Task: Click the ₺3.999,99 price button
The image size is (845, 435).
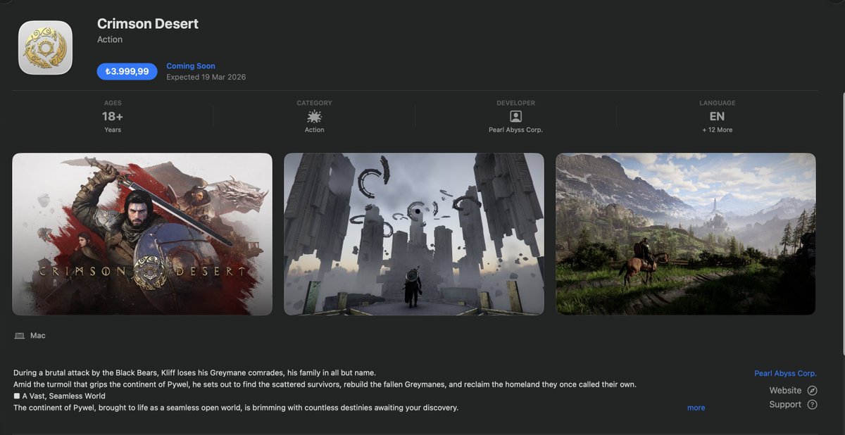Action: pos(127,71)
